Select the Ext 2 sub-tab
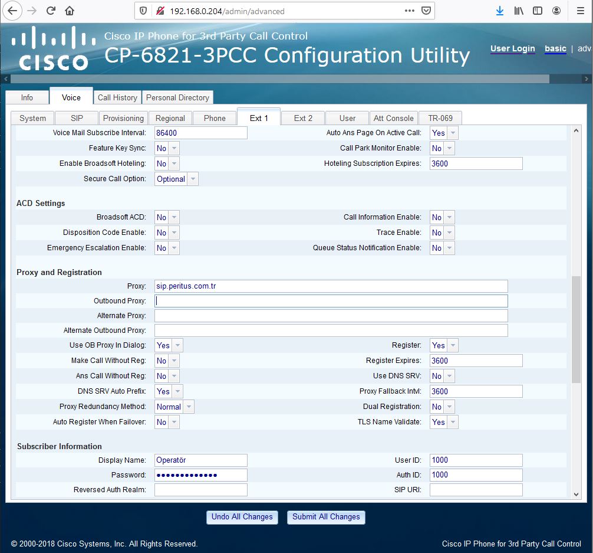This screenshot has height=553, width=593. [303, 118]
